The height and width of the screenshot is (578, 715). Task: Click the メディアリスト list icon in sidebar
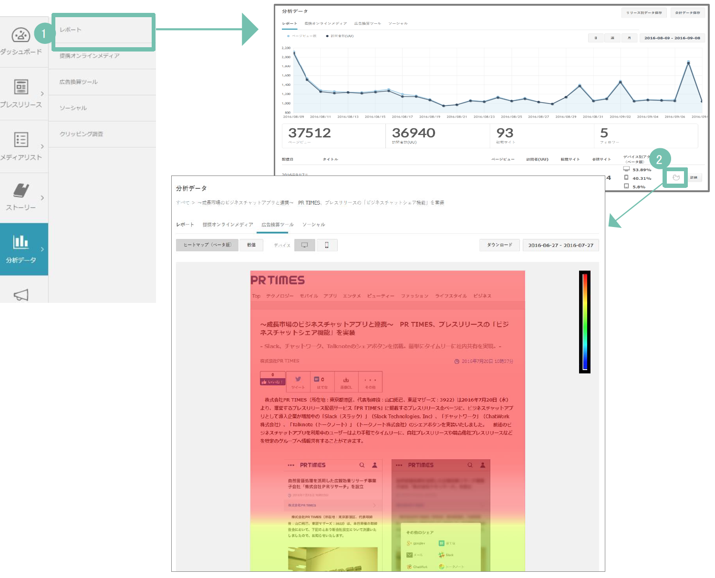pos(21,139)
